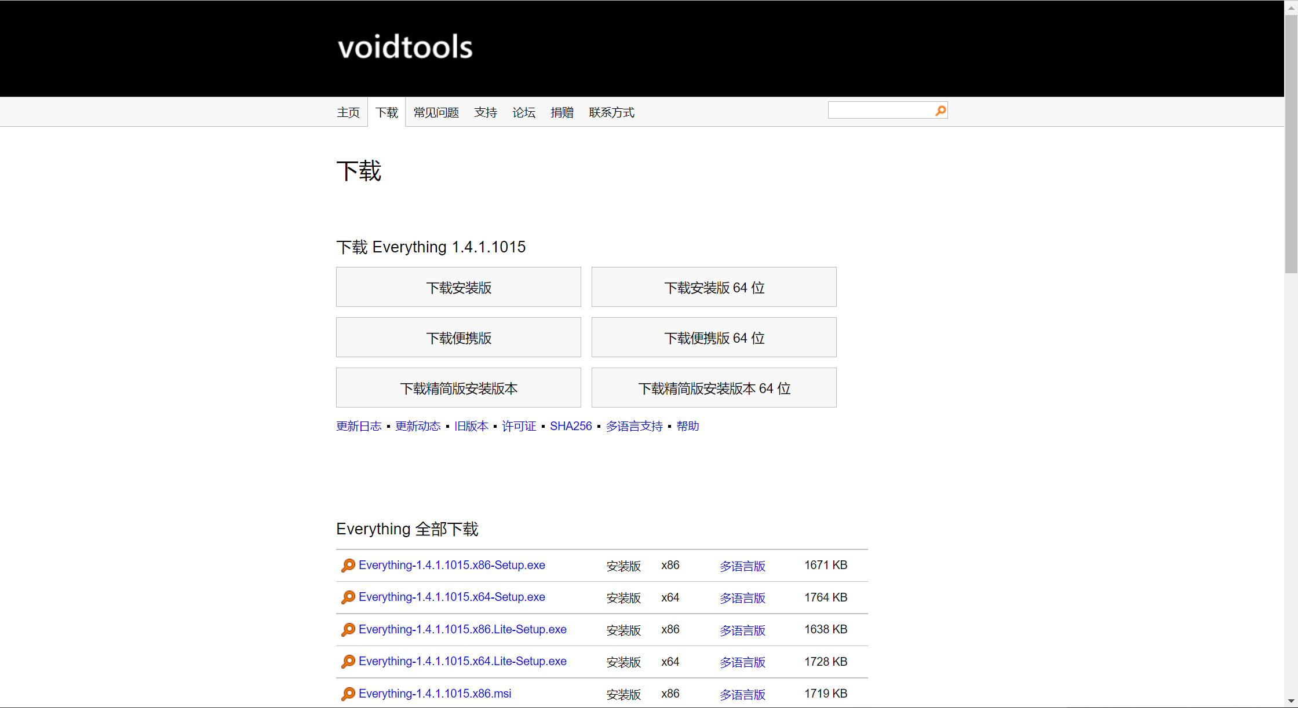Click the 下载安装版 button
The image size is (1298, 708).
click(x=458, y=287)
